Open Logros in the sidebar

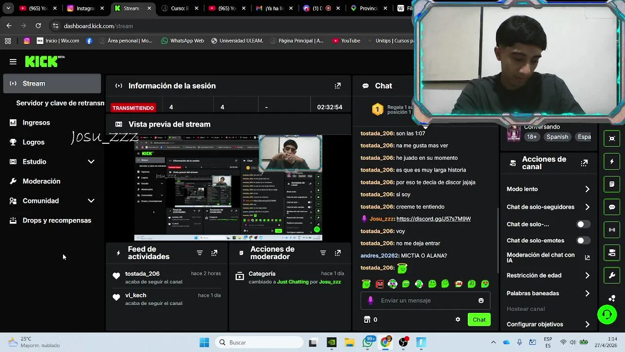click(x=52, y=142)
